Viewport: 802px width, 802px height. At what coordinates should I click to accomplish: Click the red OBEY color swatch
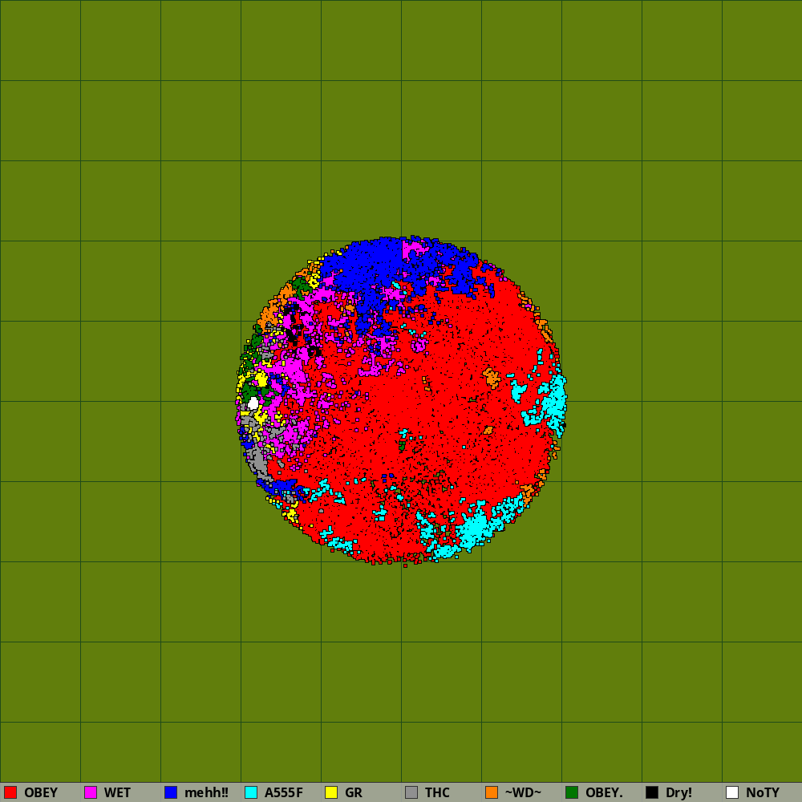point(10,792)
